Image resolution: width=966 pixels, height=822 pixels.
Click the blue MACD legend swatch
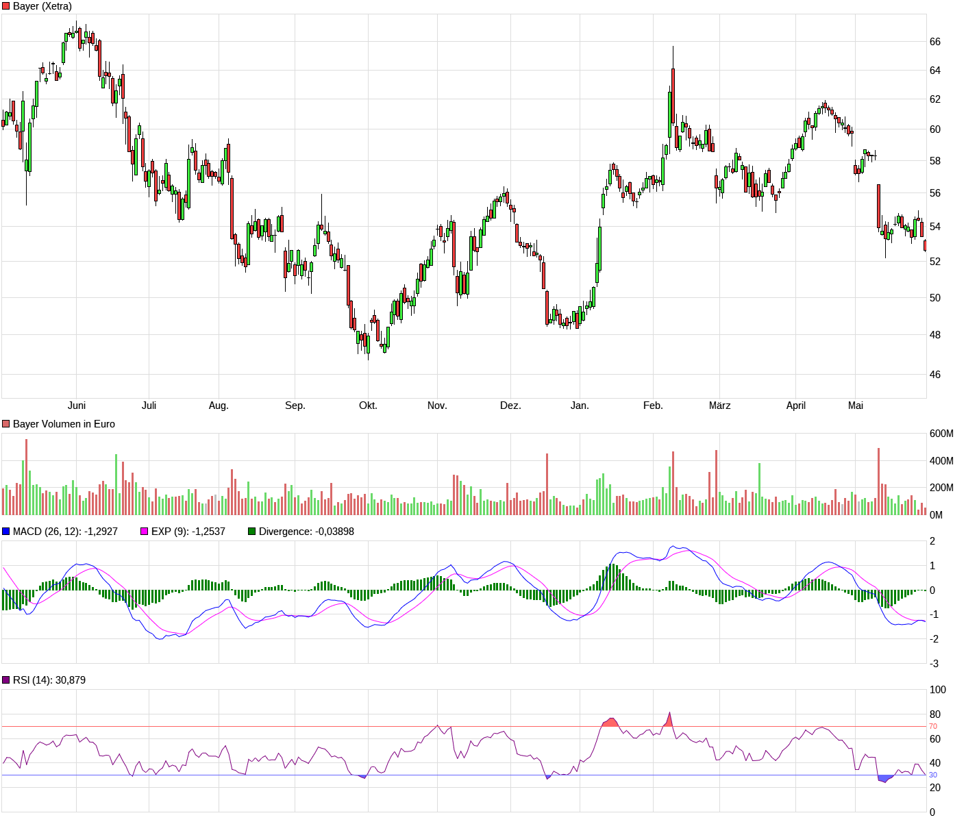[6, 532]
